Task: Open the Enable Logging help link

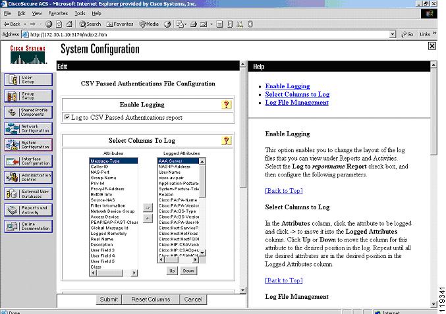Action: pyautogui.click(x=287, y=86)
